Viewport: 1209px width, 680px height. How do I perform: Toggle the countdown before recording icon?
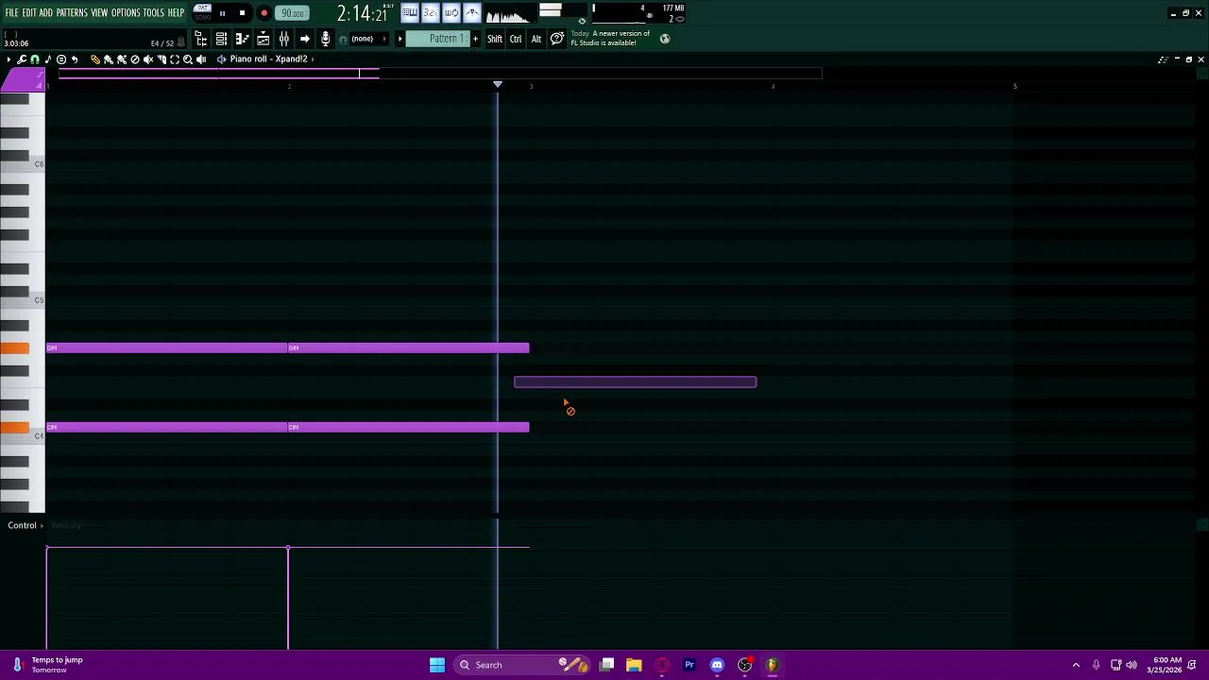tap(430, 13)
